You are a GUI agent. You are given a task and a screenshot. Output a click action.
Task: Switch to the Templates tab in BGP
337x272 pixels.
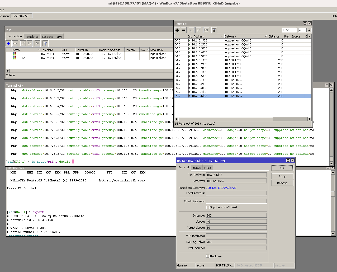[32, 37]
